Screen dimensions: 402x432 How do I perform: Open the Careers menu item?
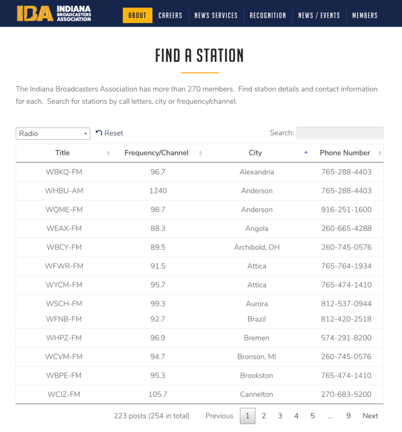click(170, 15)
